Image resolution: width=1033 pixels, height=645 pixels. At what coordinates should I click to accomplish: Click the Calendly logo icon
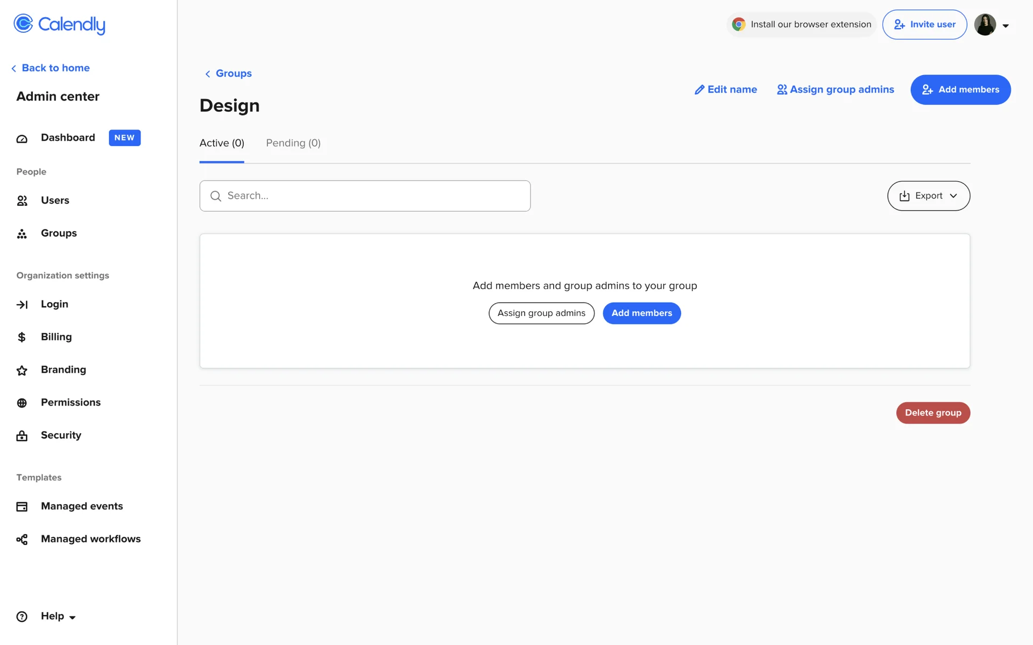coord(23,24)
